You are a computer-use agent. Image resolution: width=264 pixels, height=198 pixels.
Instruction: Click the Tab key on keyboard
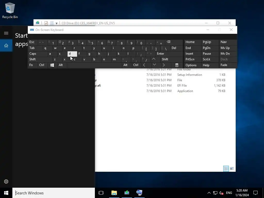[x=35, y=48]
